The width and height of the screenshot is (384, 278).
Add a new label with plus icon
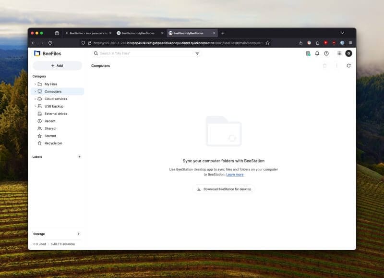pos(79,156)
